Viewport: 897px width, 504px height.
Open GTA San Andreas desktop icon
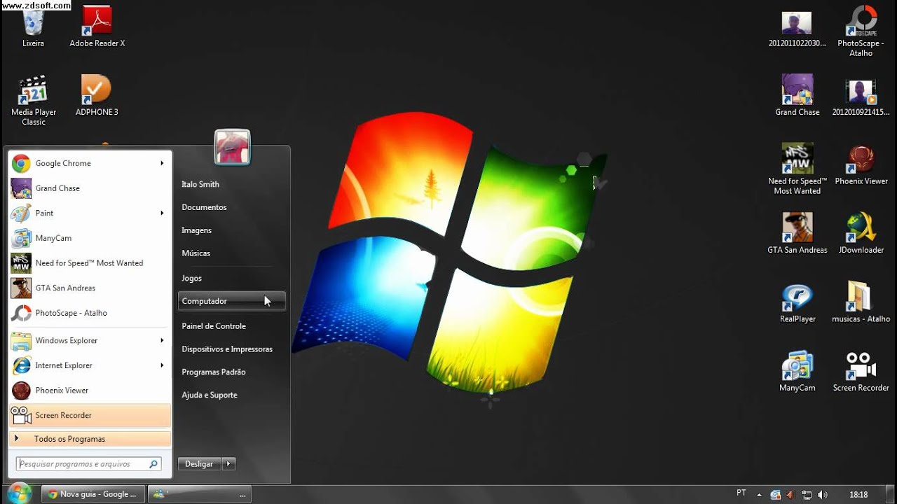click(797, 233)
